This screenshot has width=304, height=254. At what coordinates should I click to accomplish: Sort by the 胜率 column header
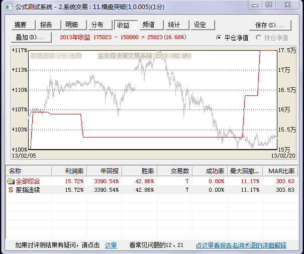139,171
